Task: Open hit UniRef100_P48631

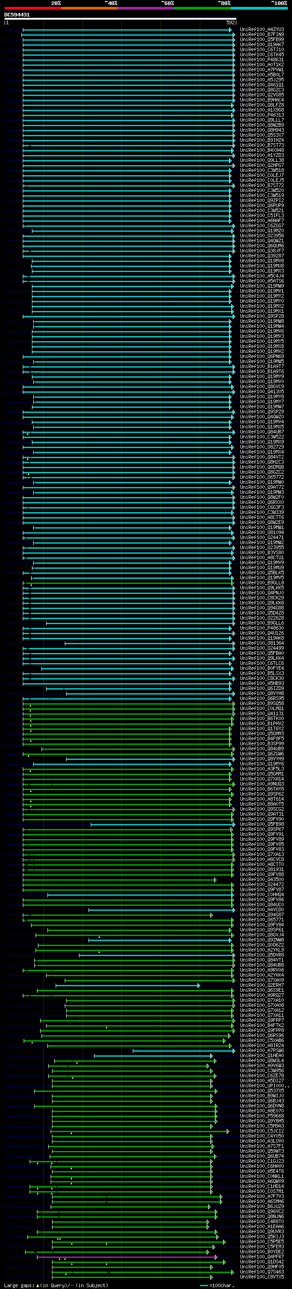Action: 262,59
